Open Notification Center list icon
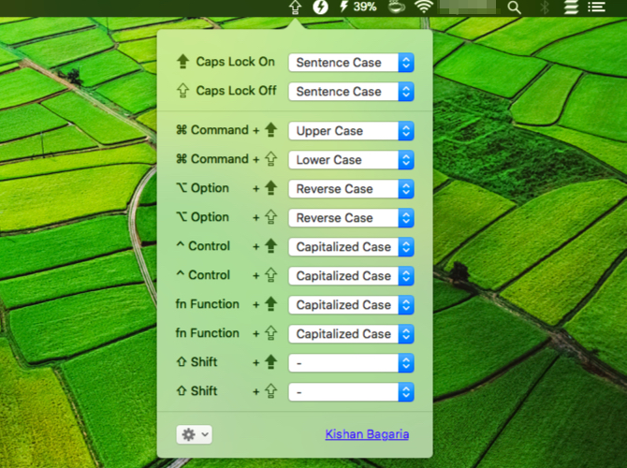 point(596,7)
